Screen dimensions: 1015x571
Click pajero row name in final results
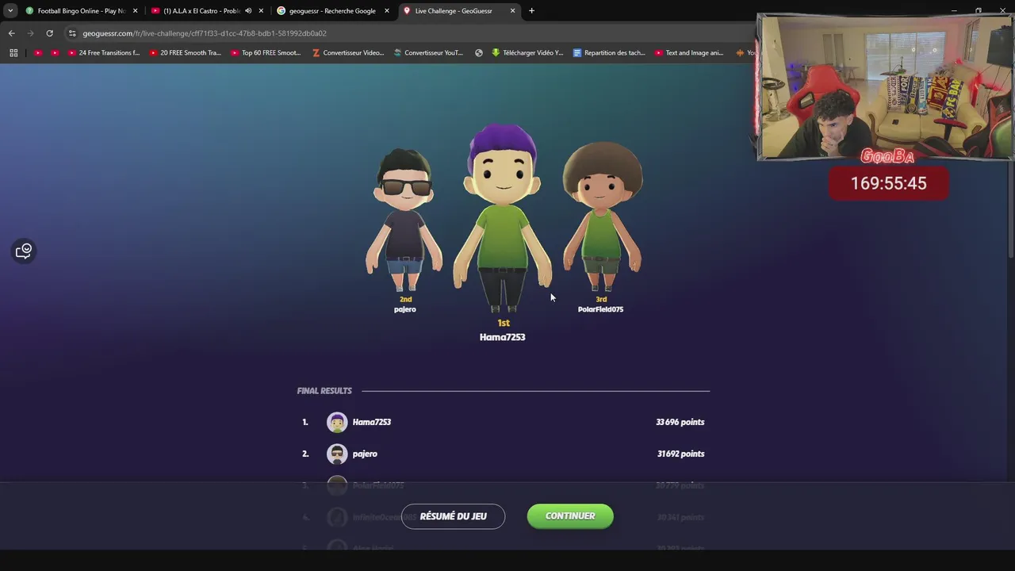[x=365, y=454]
